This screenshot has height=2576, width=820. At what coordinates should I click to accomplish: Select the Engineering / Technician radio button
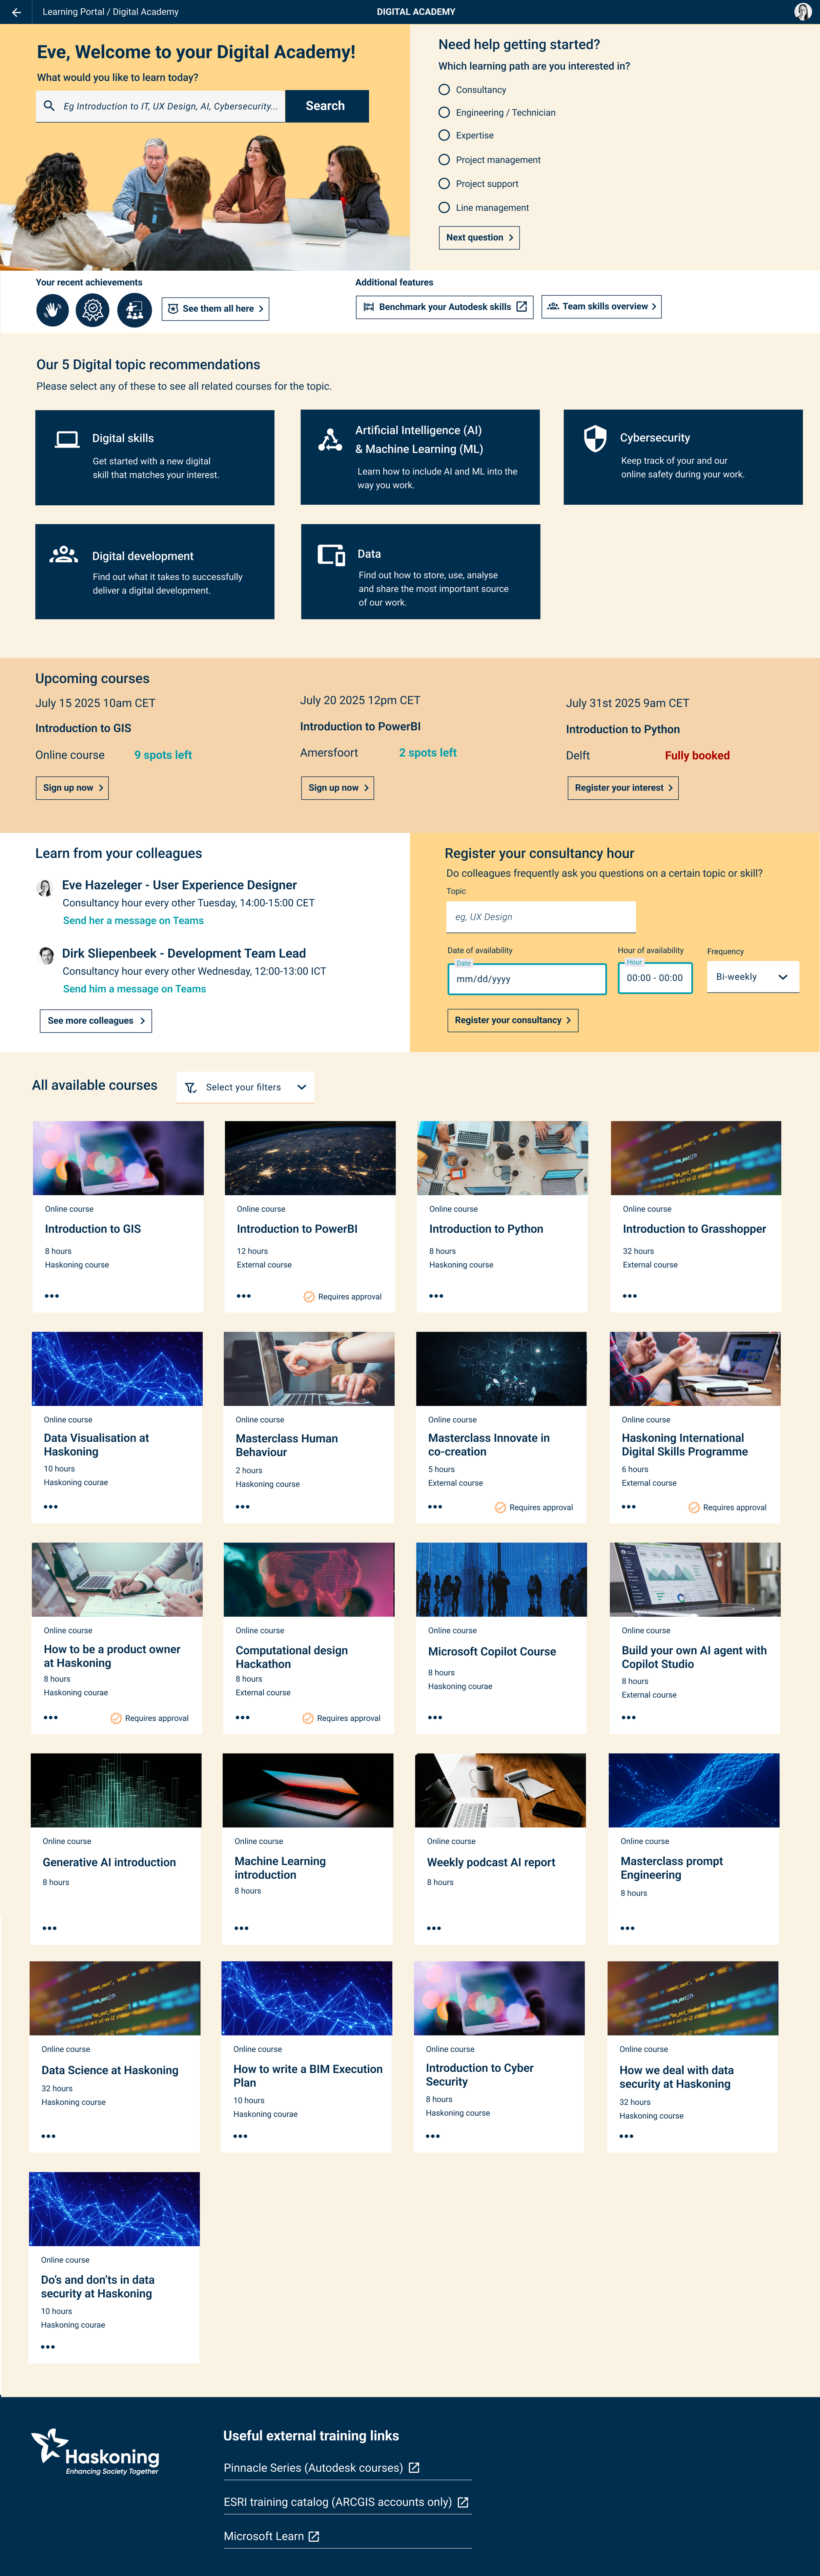(x=444, y=113)
